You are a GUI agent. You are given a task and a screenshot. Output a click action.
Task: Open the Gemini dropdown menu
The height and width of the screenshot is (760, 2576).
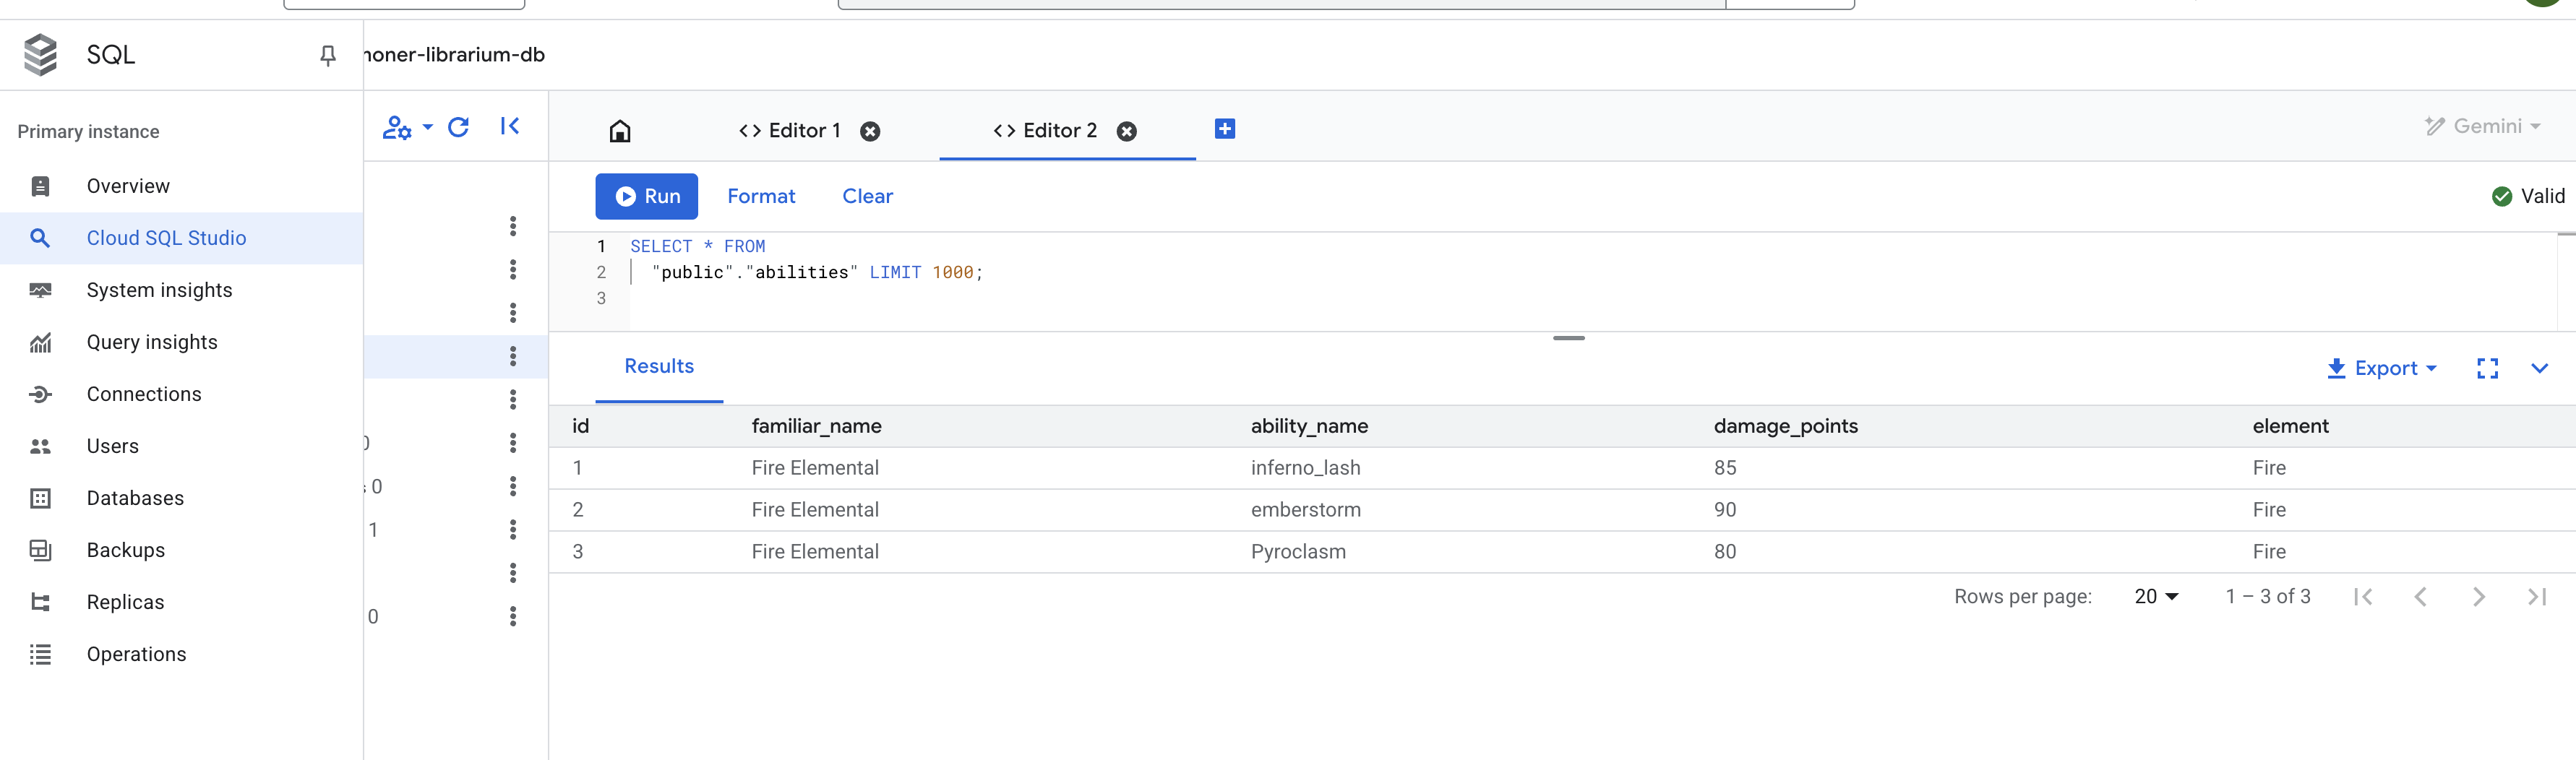pyautogui.click(x=2483, y=126)
